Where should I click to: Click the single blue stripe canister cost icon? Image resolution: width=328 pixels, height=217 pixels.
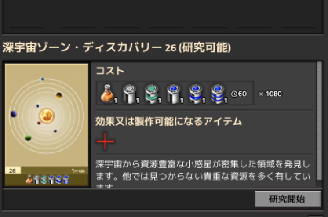pyautogui.click(x=196, y=94)
